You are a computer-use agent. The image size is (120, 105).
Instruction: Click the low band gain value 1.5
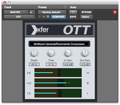point(29,93)
